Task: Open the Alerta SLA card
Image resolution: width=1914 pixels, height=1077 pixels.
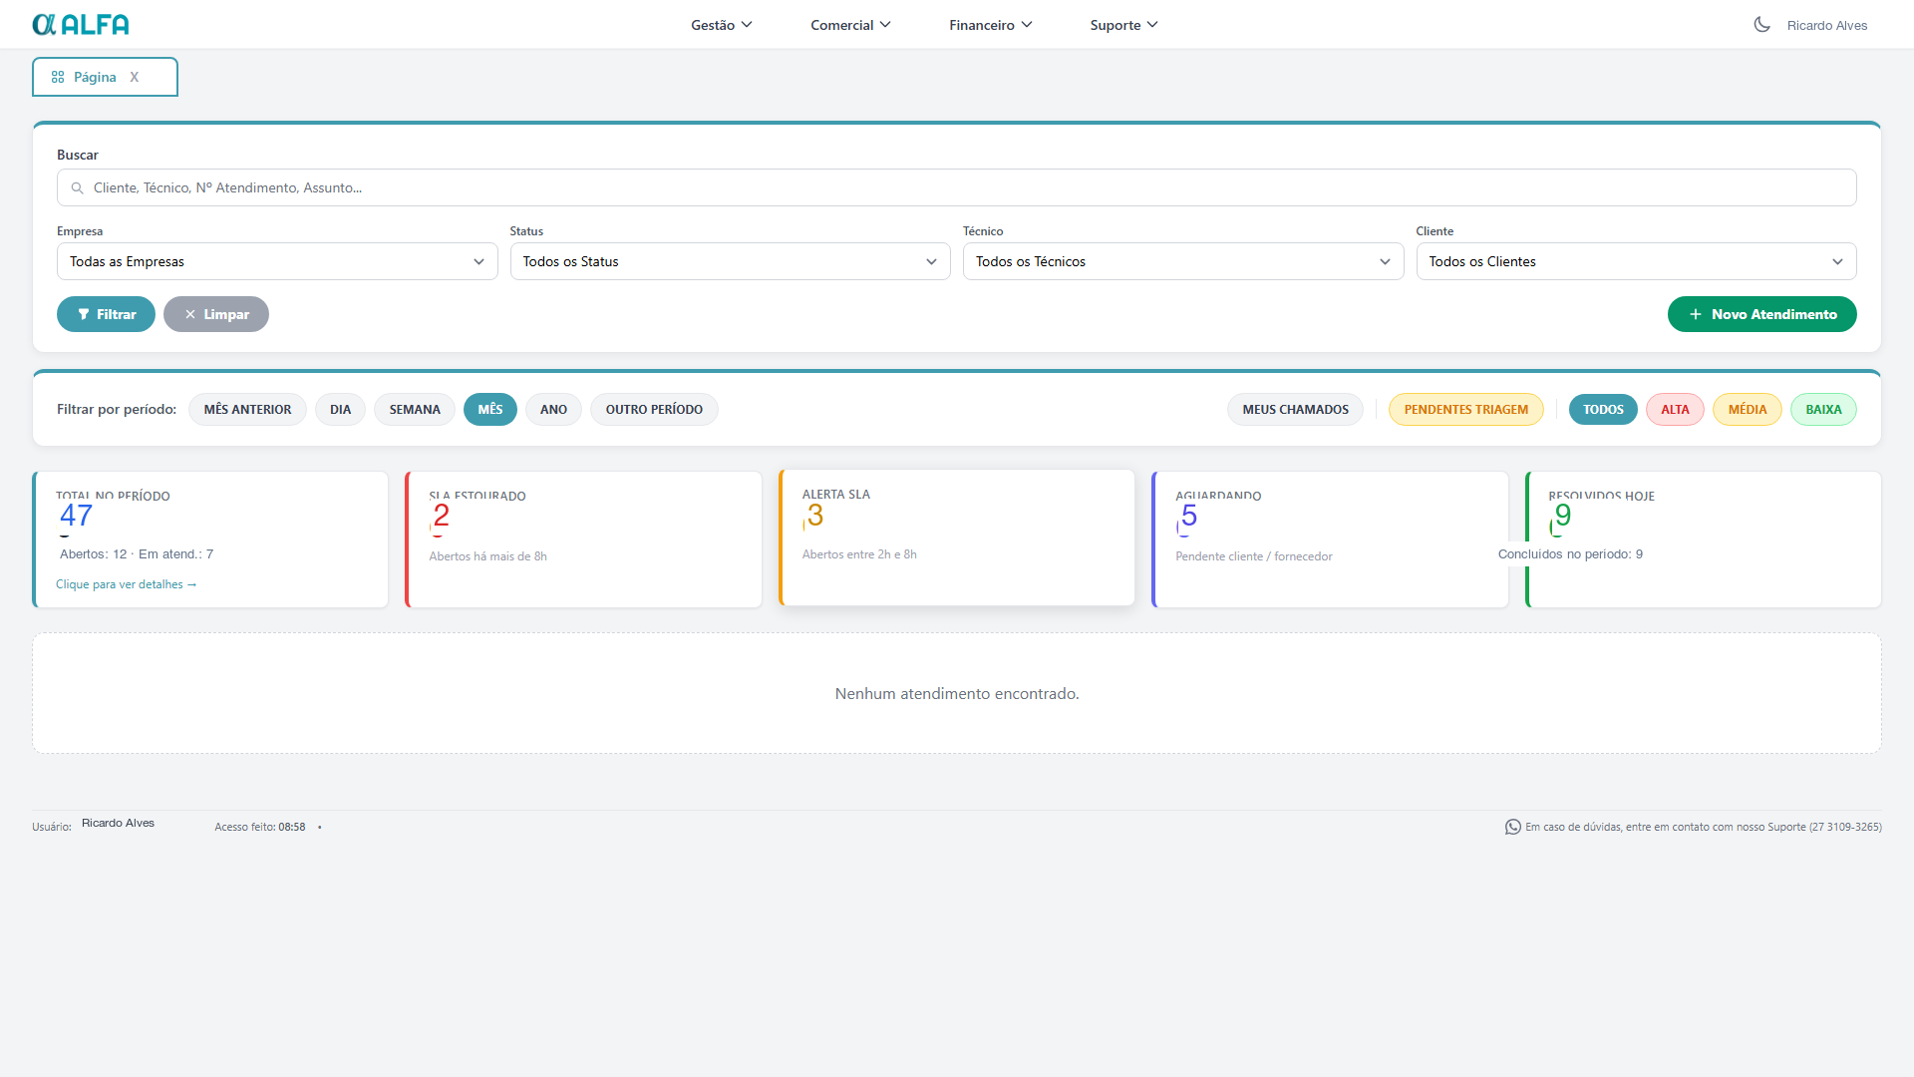Action: [956, 538]
